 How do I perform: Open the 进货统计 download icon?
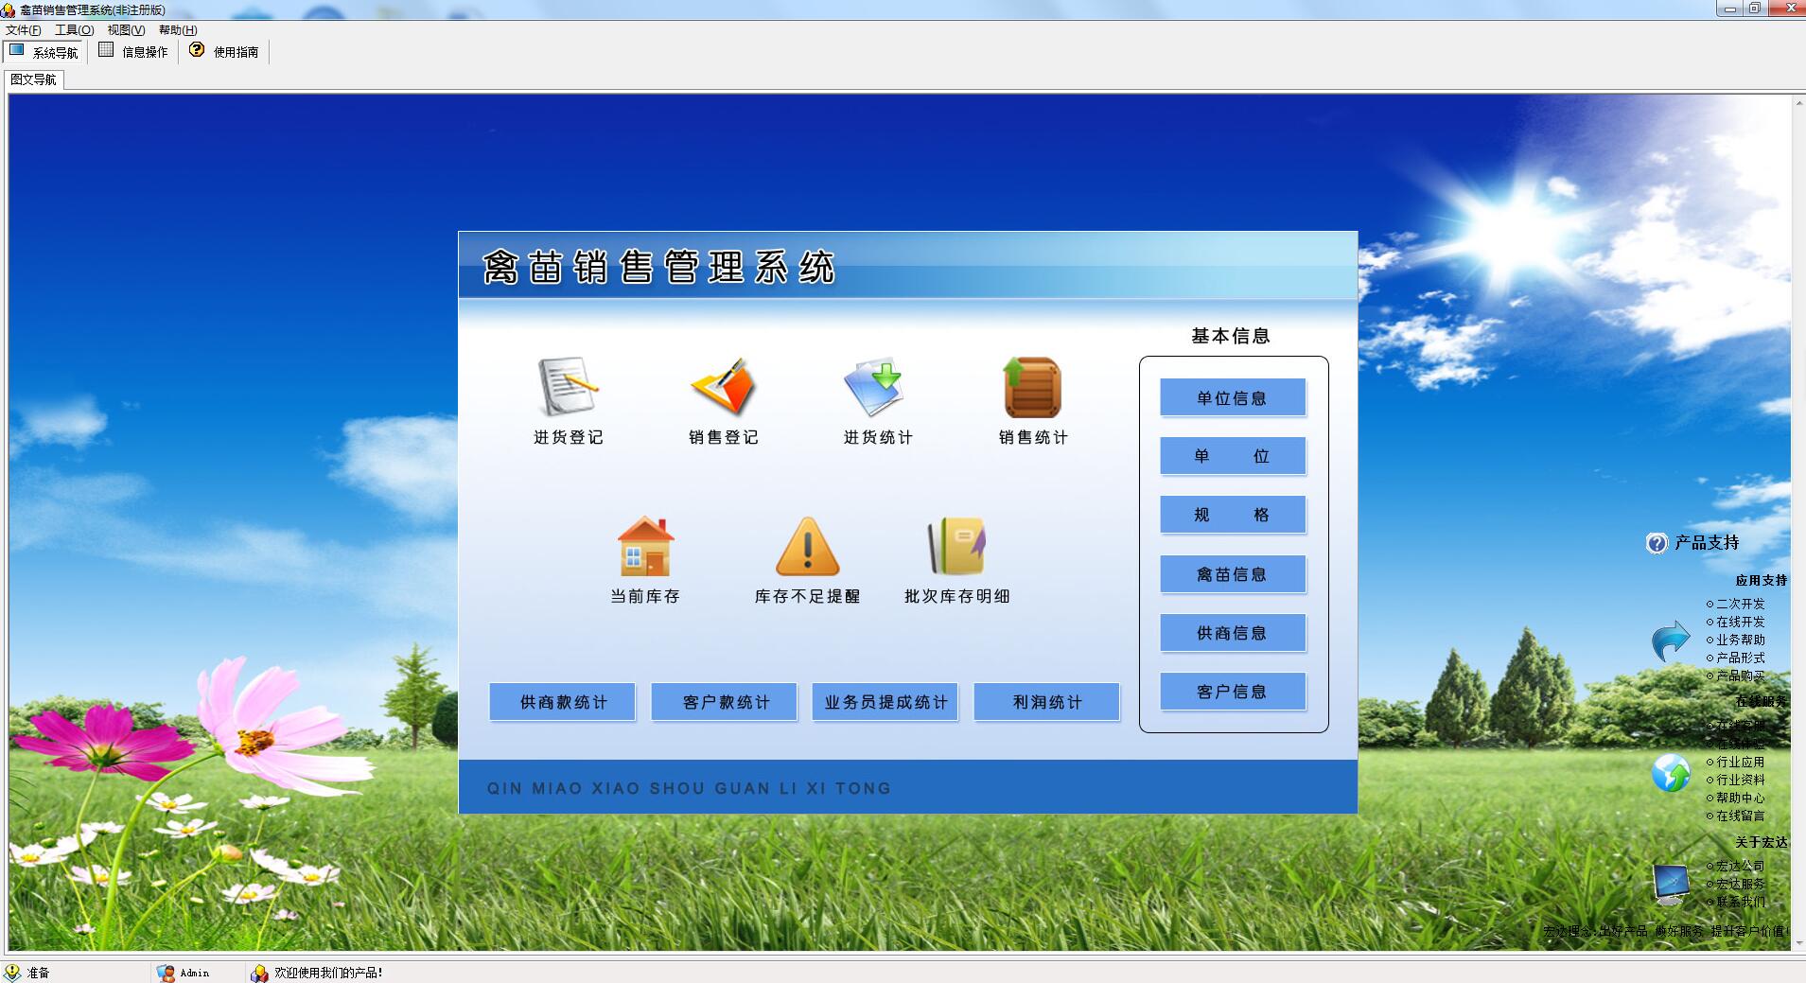[x=873, y=387]
